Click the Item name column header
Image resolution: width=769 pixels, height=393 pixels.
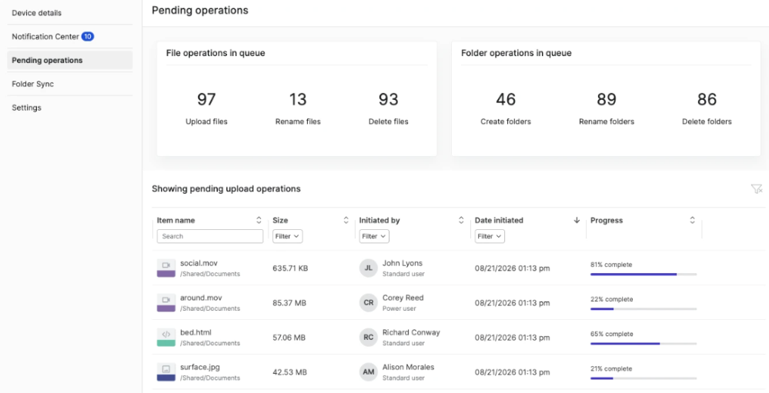click(x=176, y=221)
